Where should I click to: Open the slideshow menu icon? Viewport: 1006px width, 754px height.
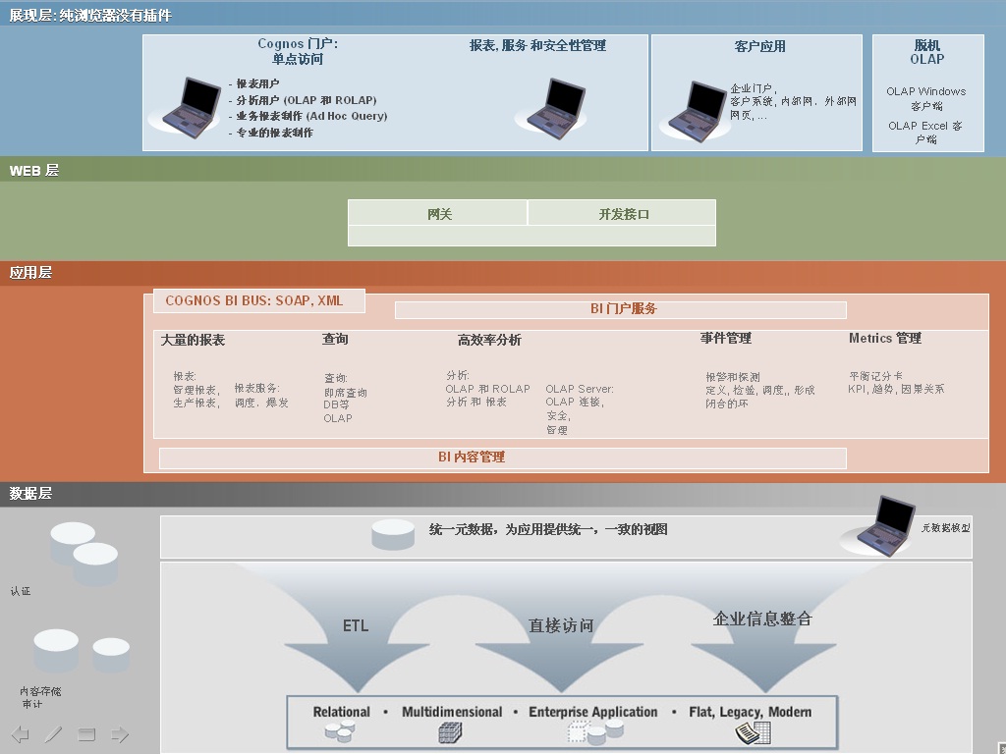coord(86,734)
